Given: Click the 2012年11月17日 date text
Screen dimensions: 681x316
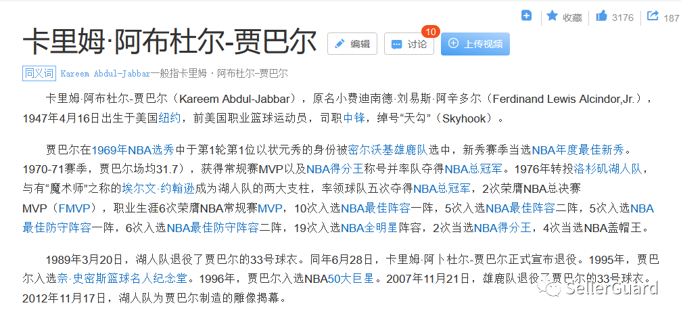Looking at the screenshot, I should point(64,298).
